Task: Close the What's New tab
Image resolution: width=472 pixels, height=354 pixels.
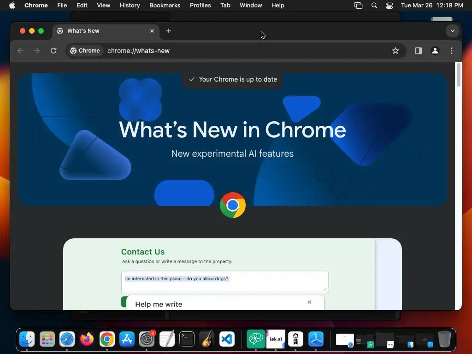Action: click(152, 31)
